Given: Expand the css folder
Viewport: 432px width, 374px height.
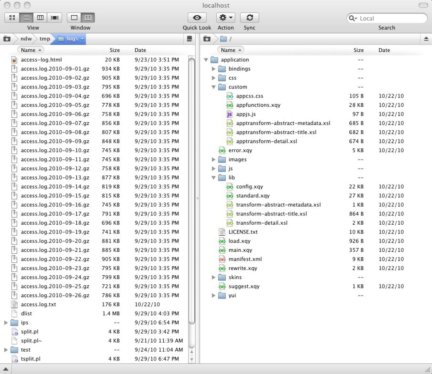Looking at the screenshot, I should 213,78.
